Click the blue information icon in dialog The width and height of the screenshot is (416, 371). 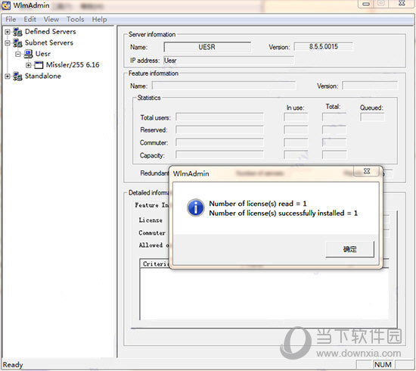[196, 207]
